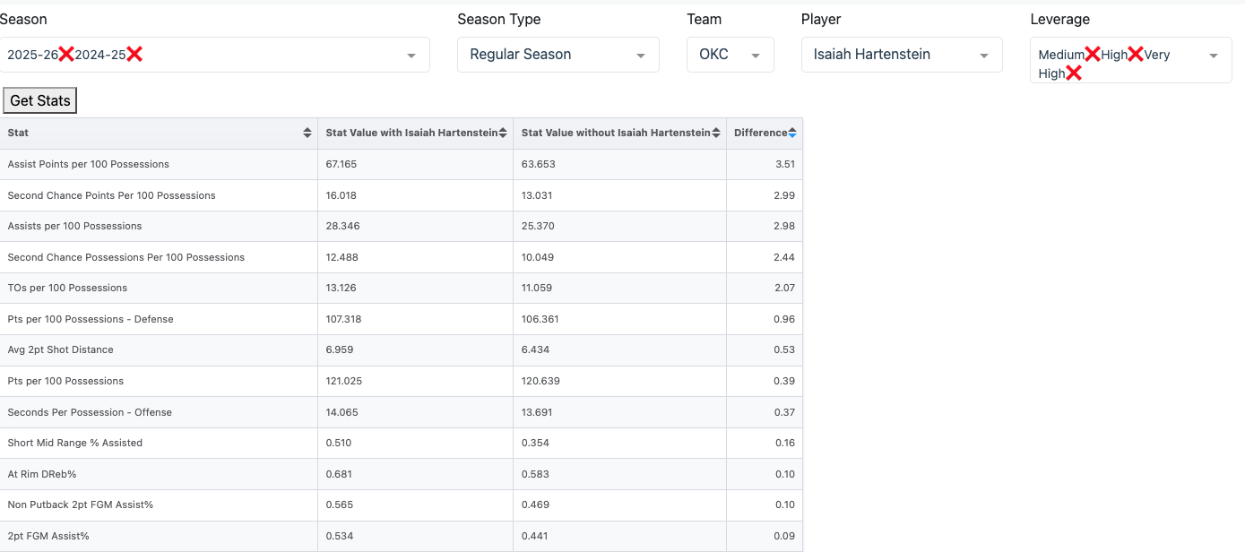The width and height of the screenshot is (1245, 552).
Task: Remove the High leverage tag
Action: coord(1136,55)
